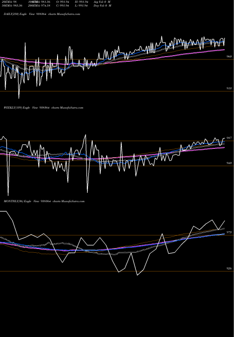Click the 50EMA: 983.56 label
This screenshot has width=234, height=337.
click(x=12, y=6)
